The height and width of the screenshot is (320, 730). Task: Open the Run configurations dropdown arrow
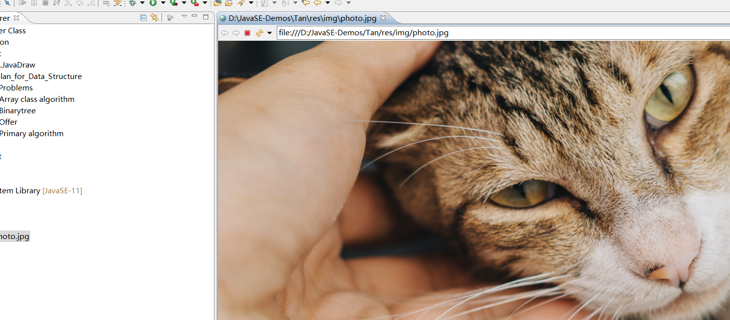pyautogui.click(x=163, y=3)
